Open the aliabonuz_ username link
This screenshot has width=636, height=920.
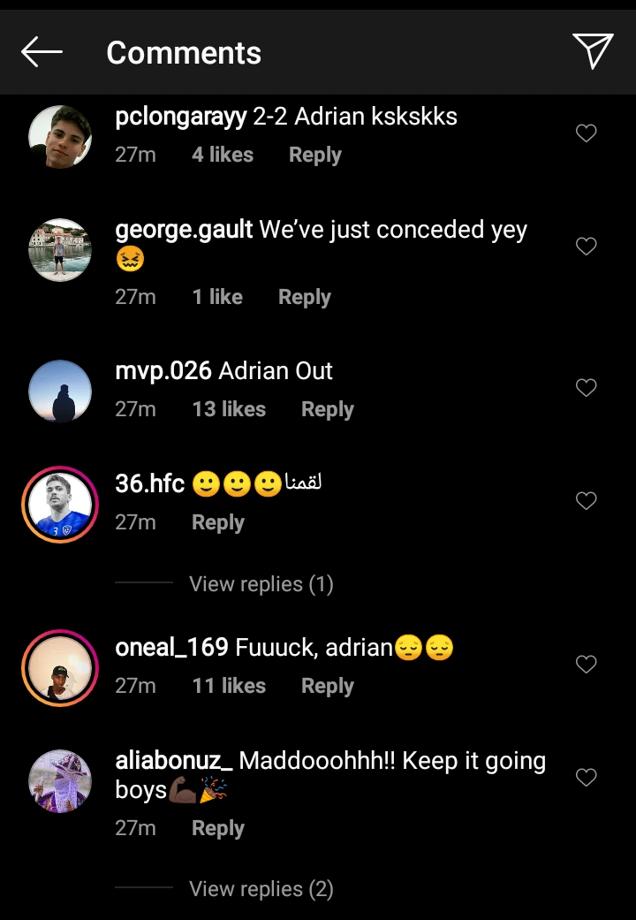(174, 761)
